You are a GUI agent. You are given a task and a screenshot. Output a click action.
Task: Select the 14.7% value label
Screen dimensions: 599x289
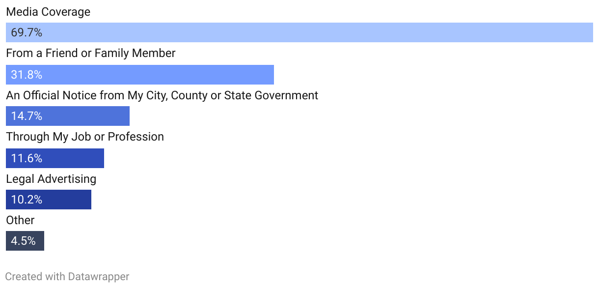(x=27, y=116)
